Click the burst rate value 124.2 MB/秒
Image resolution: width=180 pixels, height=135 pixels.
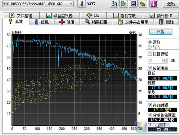pos(162,120)
